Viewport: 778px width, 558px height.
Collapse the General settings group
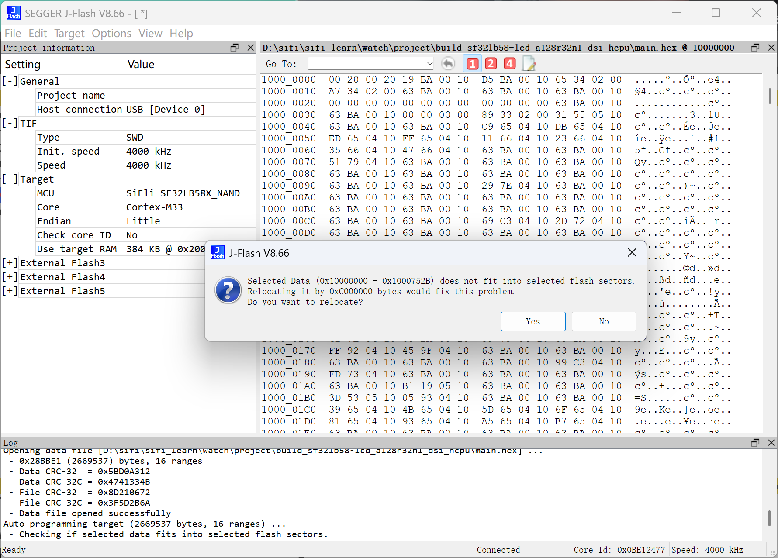pyautogui.click(x=10, y=81)
